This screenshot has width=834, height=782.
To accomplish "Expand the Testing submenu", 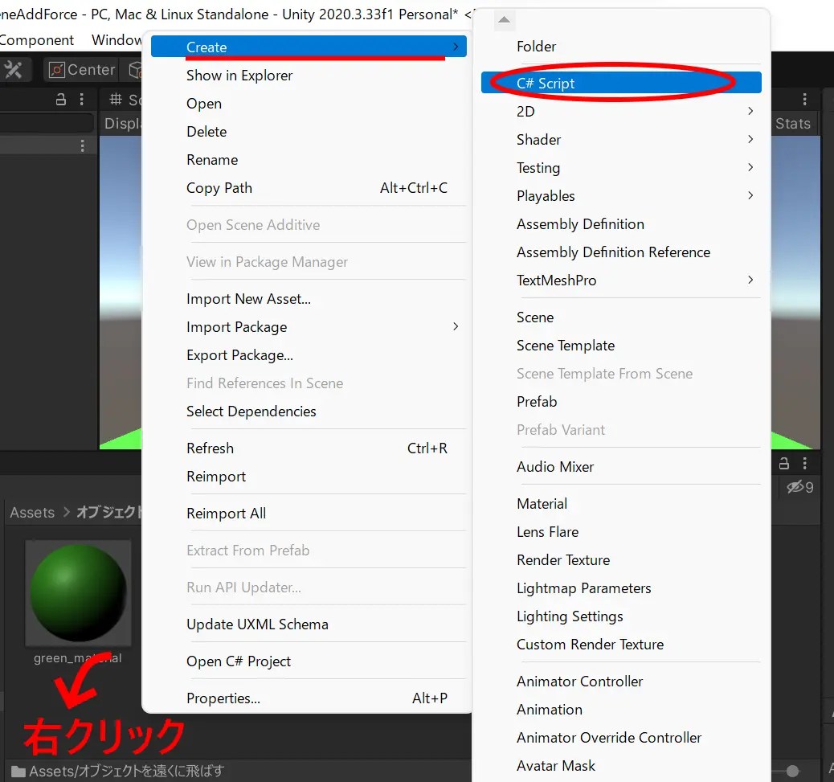I will point(621,168).
